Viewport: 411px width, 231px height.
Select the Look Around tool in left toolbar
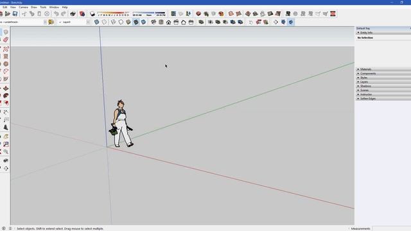(x=6, y=160)
